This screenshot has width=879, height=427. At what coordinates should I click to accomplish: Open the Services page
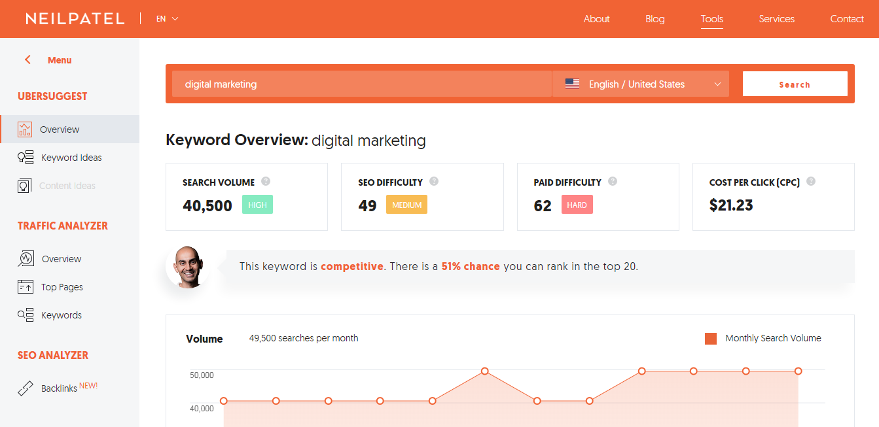click(776, 19)
